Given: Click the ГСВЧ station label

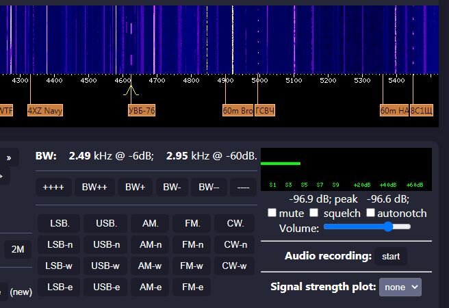Looking at the screenshot, I should pyautogui.click(x=265, y=110).
